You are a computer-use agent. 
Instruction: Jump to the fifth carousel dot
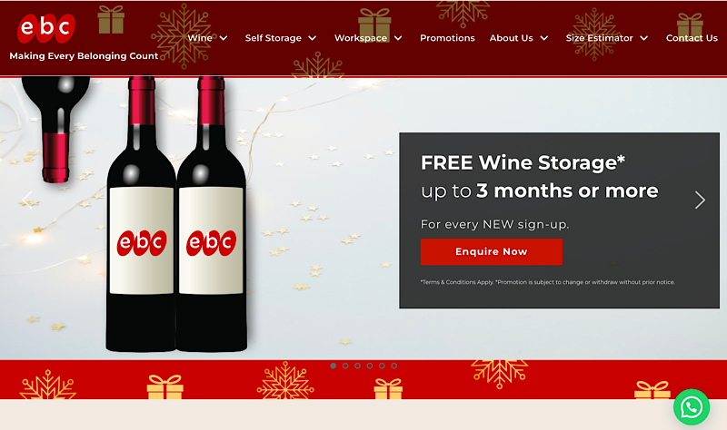pyautogui.click(x=382, y=366)
